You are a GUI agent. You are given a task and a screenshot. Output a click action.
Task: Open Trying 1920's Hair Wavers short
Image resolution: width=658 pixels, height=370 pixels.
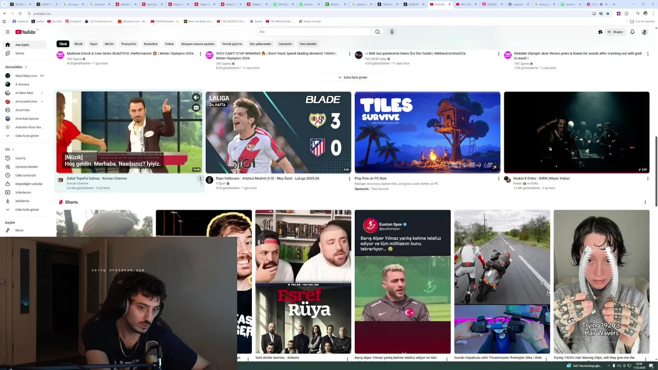click(x=601, y=282)
